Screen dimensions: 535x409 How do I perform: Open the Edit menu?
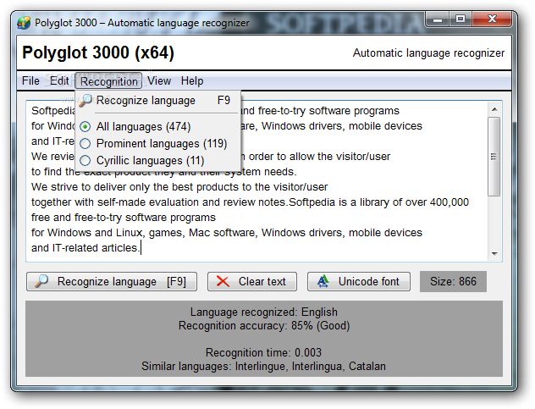[59, 81]
